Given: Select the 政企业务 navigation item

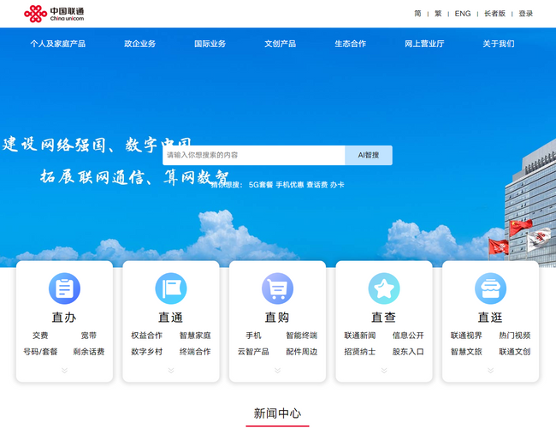Looking at the screenshot, I should click(140, 44).
